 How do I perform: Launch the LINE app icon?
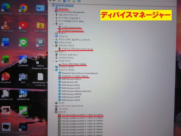pos(23,42)
